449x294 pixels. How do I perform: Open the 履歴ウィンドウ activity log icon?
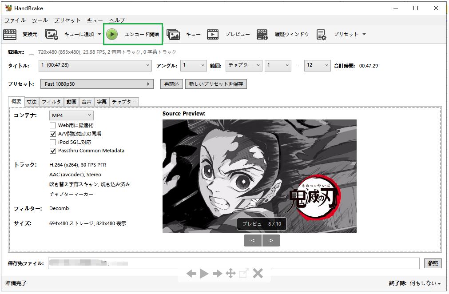coord(262,34)
